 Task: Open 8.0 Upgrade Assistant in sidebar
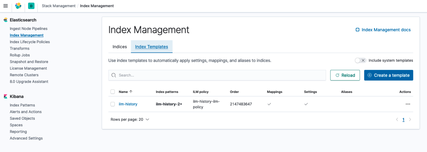pos(29,82)
